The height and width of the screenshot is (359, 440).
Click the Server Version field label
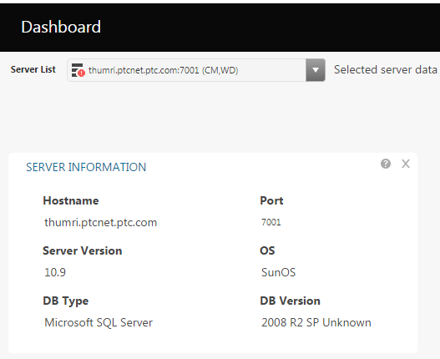pyautogui.click(x=82, y=250)
